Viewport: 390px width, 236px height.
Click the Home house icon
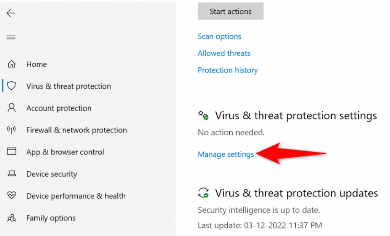click(x=12, y=64)
